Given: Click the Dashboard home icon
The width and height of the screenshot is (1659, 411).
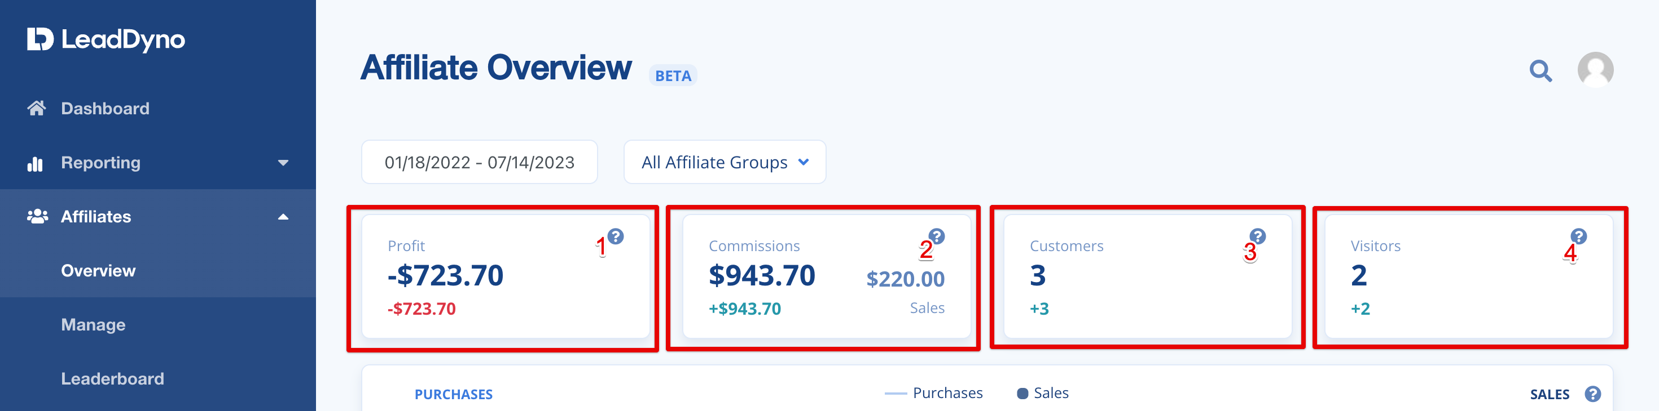Looking at the screenshot, I should [37, 108].
